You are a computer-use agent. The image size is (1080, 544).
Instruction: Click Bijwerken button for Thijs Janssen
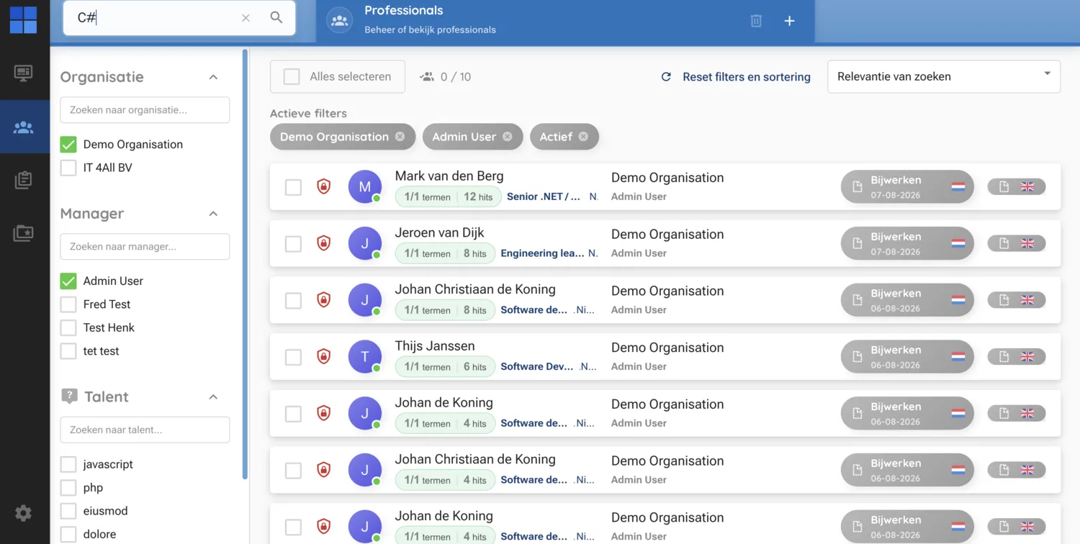click(907, 357)
